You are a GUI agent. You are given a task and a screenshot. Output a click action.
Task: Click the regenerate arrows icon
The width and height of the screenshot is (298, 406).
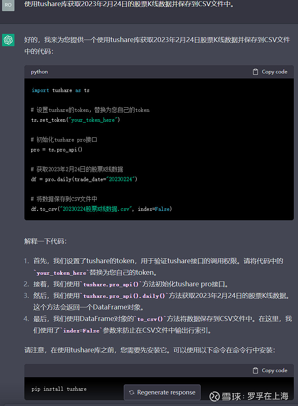132,392
